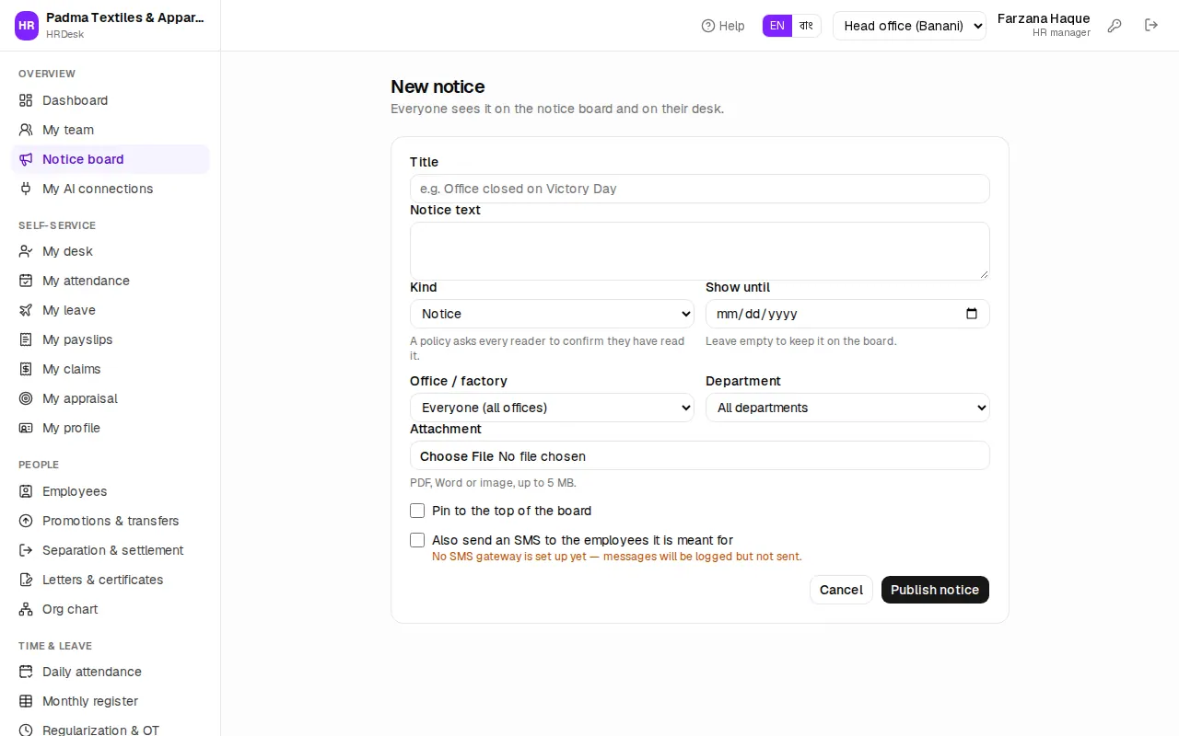The width and height of the screenshot is (1179, 736).
Task: Open the key icon in header
Action: click(1115, 26)
